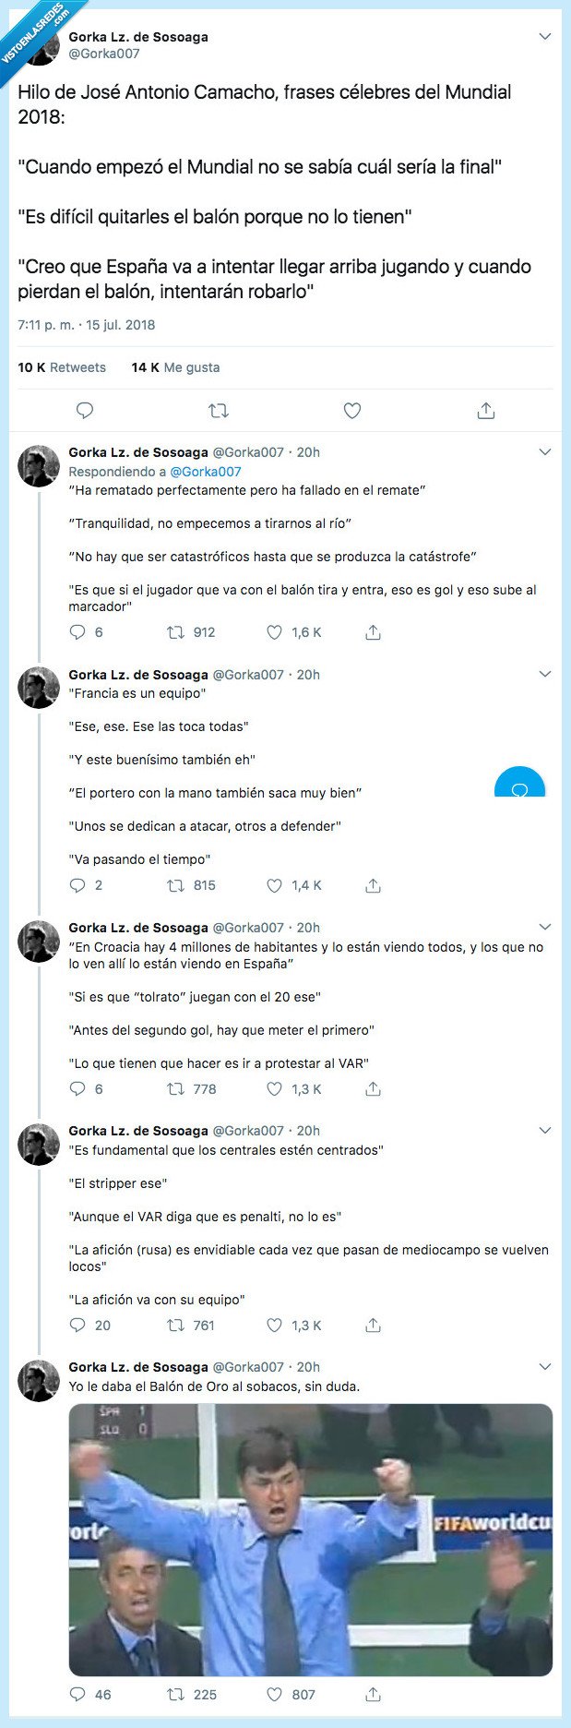Reply to the main Camacho thread tweet

(84, 410)
